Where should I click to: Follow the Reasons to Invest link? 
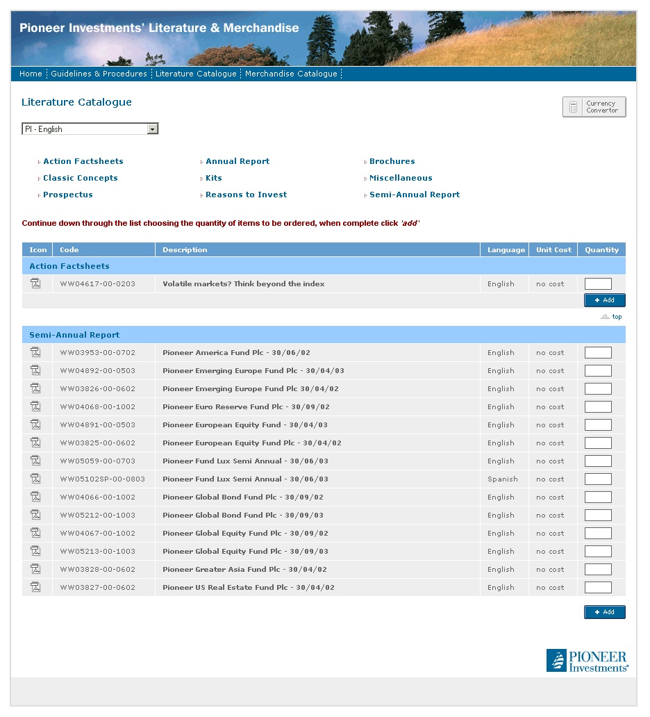pos(246,195)
